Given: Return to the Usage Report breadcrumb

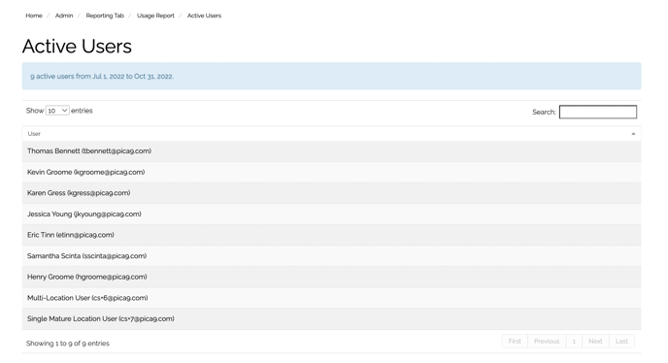Looking at the screenshot, I should [x=155, y=16].
